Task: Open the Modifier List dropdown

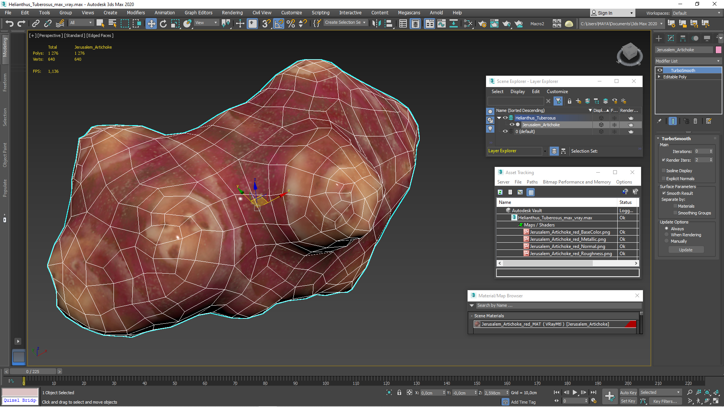Action: [688, 61]
